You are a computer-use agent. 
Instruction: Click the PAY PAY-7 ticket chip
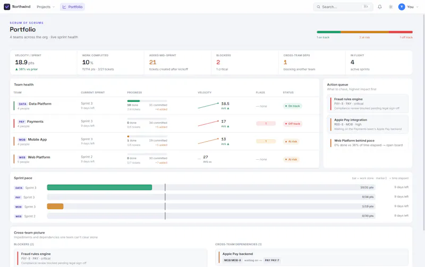(272, 260)
